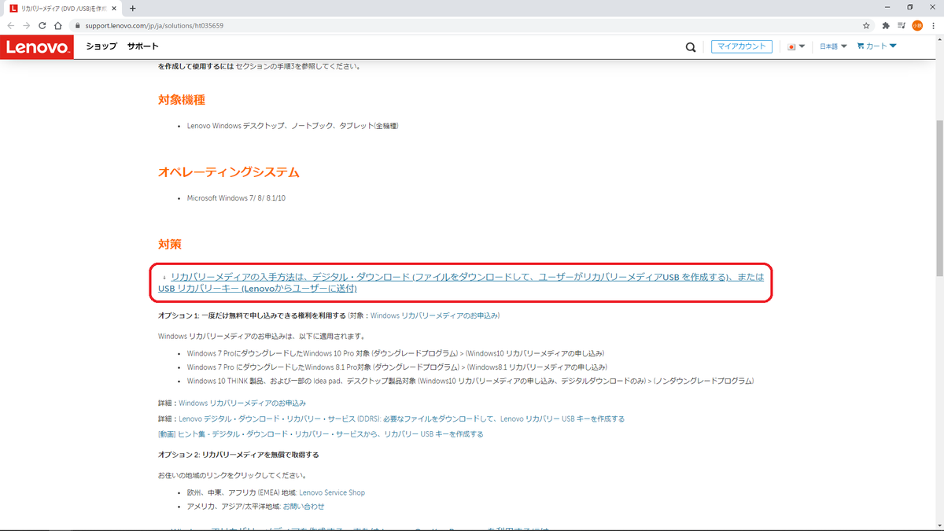Click the Microsoft Windows 7/ 8/ 8.1/10 bullet

point(236,197)
